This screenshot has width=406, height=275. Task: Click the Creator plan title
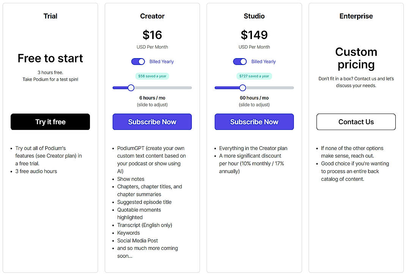click(152, 16)
